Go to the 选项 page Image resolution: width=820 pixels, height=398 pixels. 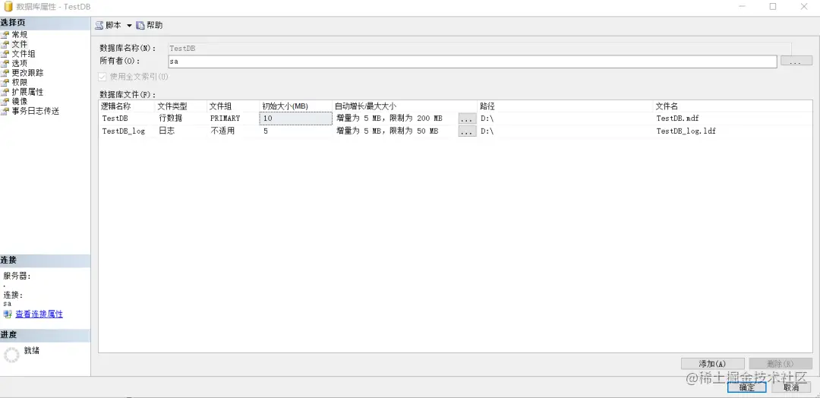tap(19, 63)
